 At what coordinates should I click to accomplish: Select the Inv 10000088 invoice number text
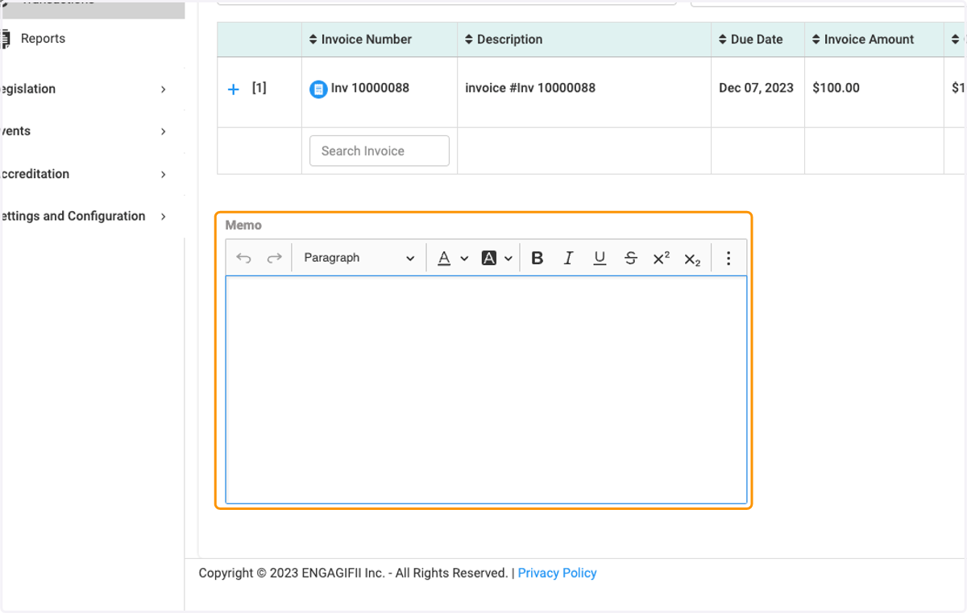coord(370,88)
